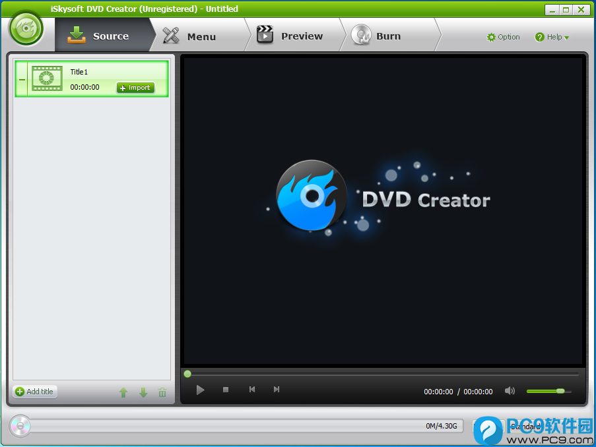Delete the selected title with the trash icon

point(162,392)
